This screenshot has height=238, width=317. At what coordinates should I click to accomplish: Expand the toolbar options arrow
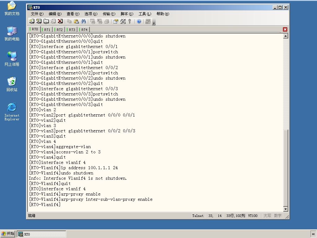154,23
